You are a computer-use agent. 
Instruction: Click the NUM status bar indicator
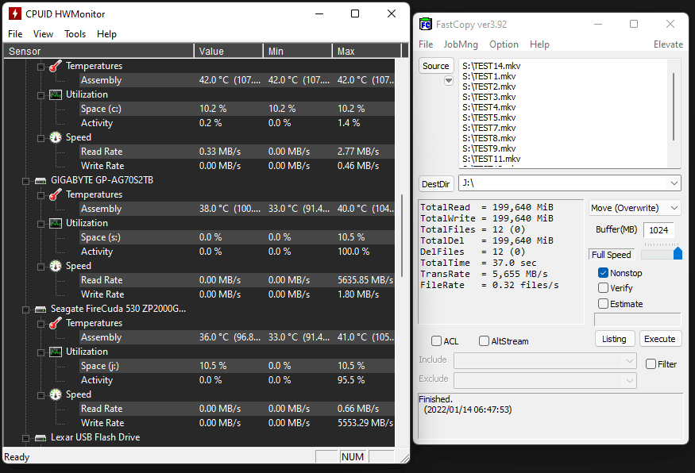coord(353,456)
